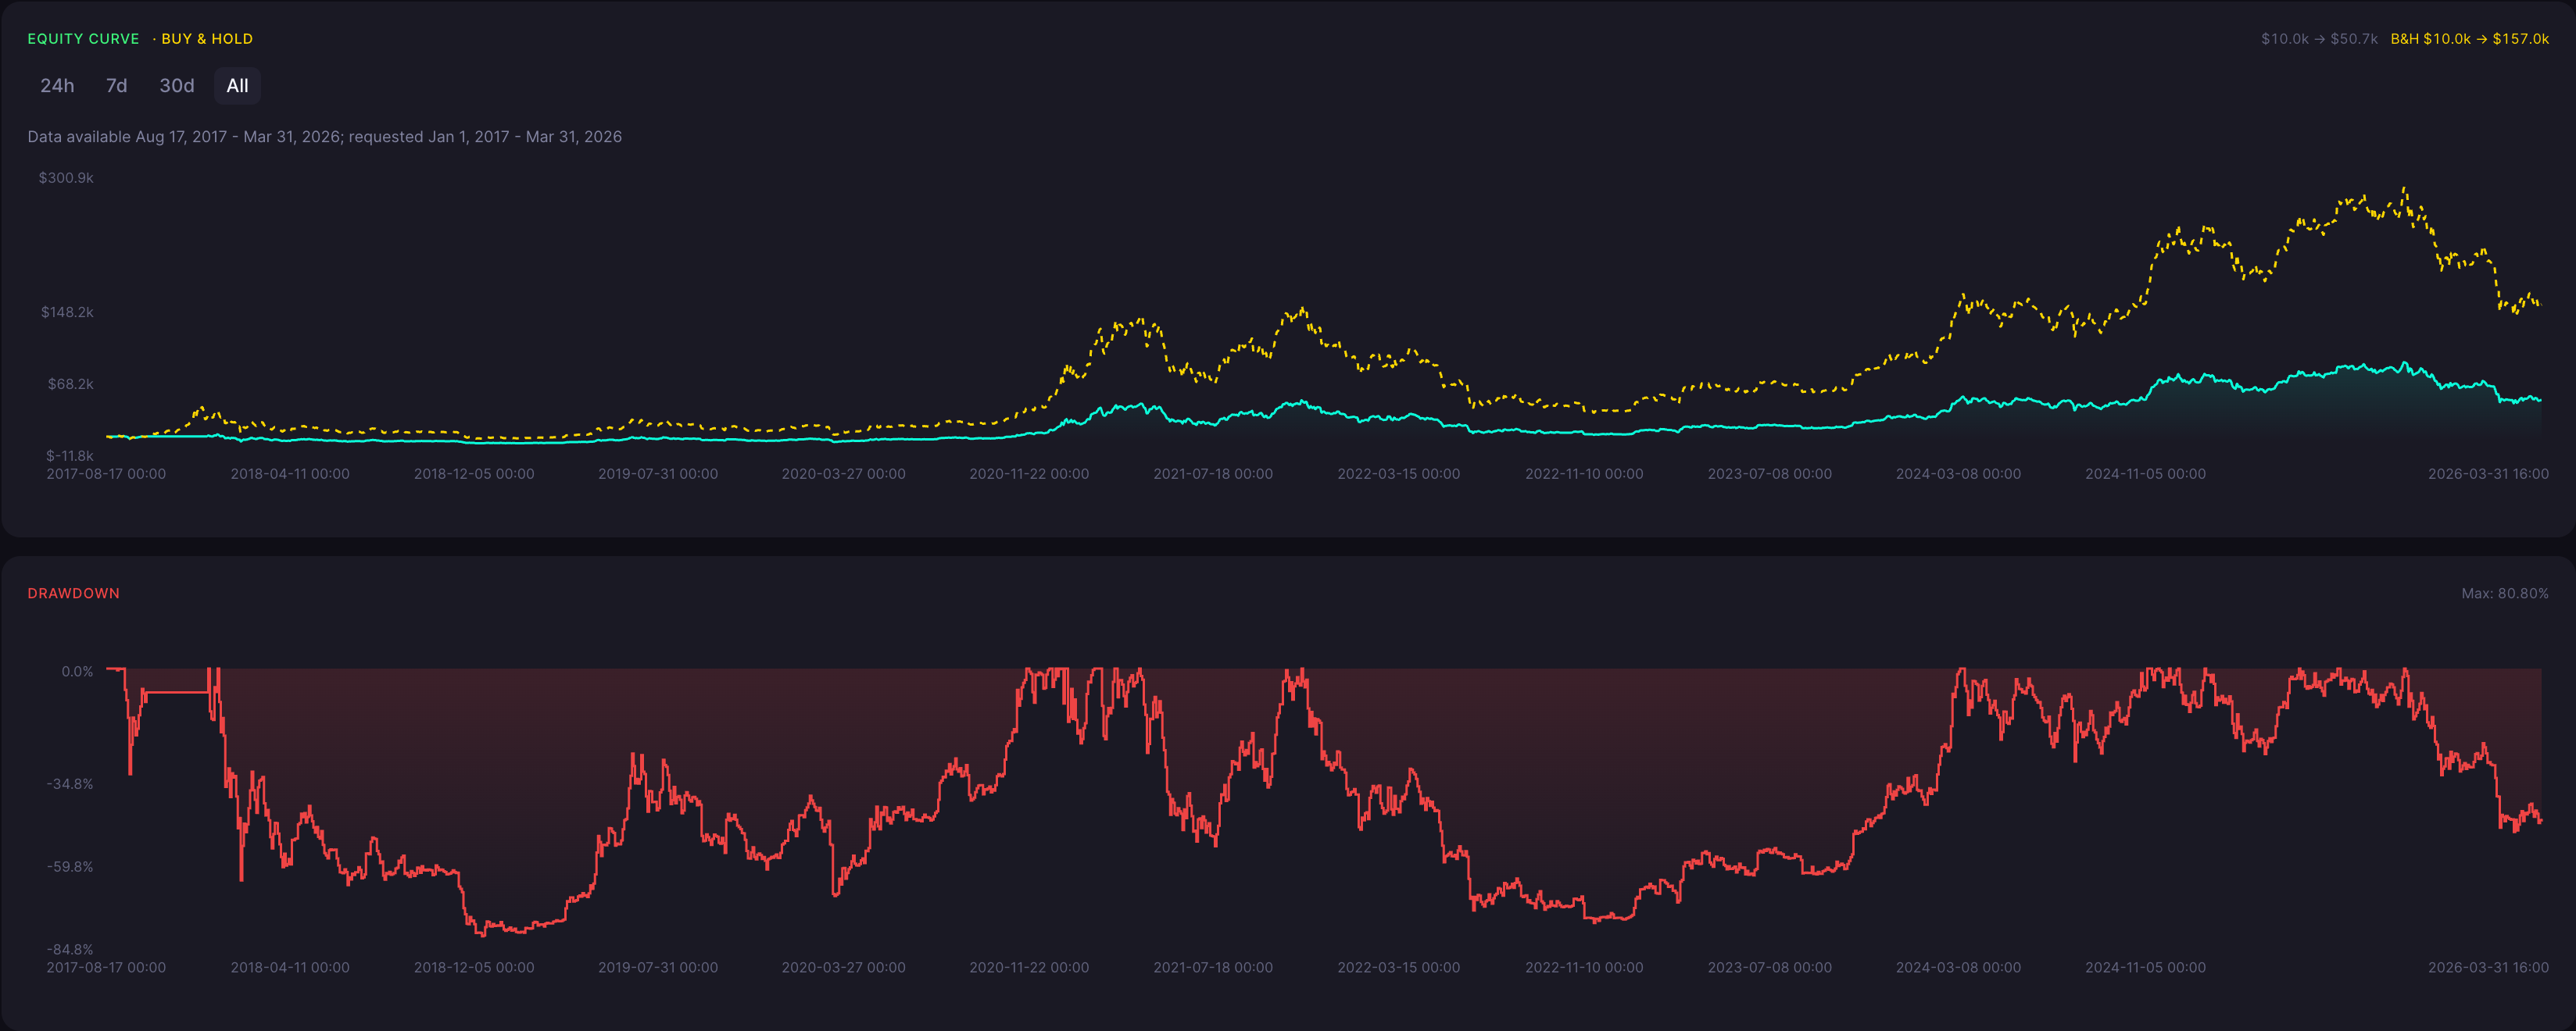Click the $-11.8k equity axis label
2576x1031 pixels.
point(69,455)
